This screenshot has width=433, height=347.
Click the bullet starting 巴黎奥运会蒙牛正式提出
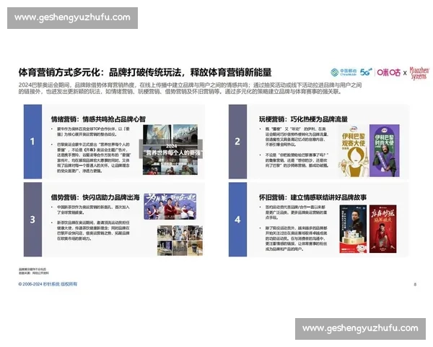[94, 158]
